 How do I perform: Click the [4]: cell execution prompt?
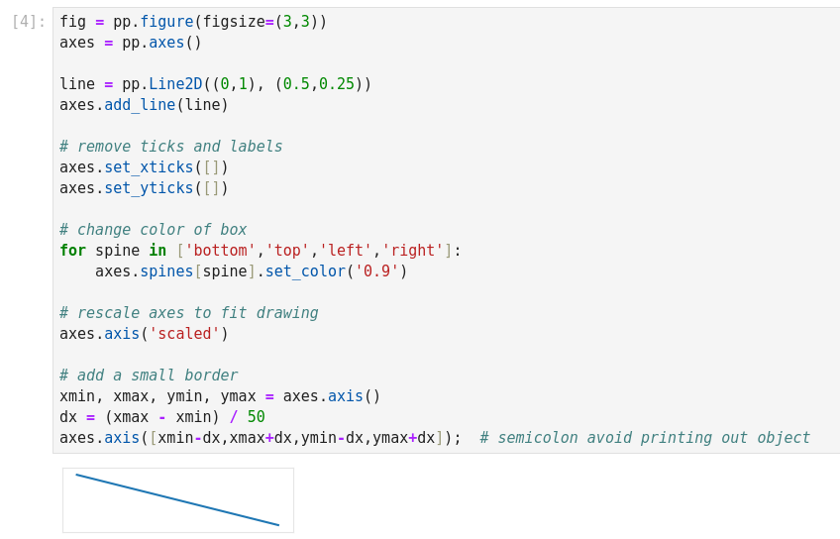pos(29,22)
